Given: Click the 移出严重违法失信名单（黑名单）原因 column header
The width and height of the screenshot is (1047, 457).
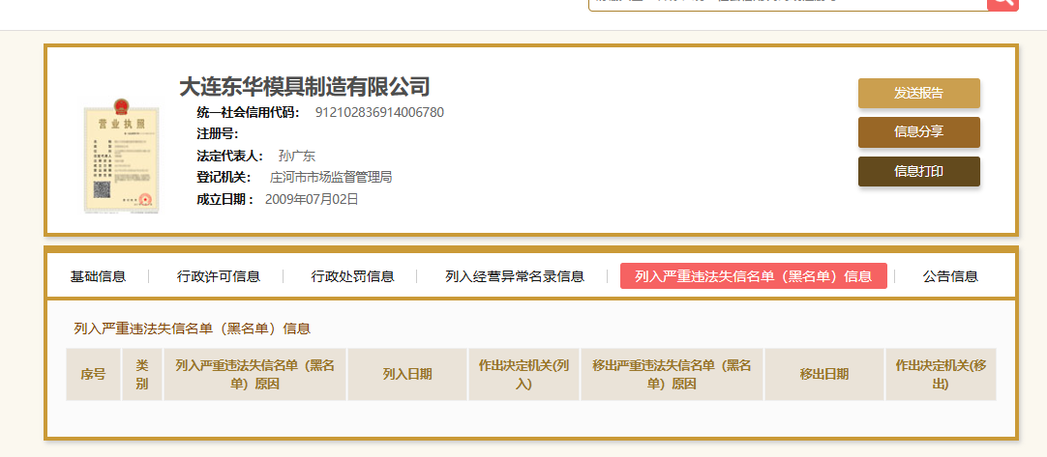Looking at the screenshot, I should pos(672,374).
